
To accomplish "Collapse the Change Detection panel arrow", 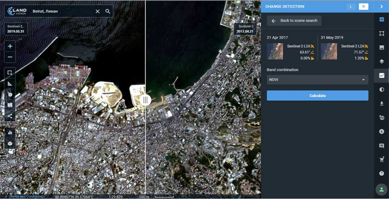I will (381, 6).
